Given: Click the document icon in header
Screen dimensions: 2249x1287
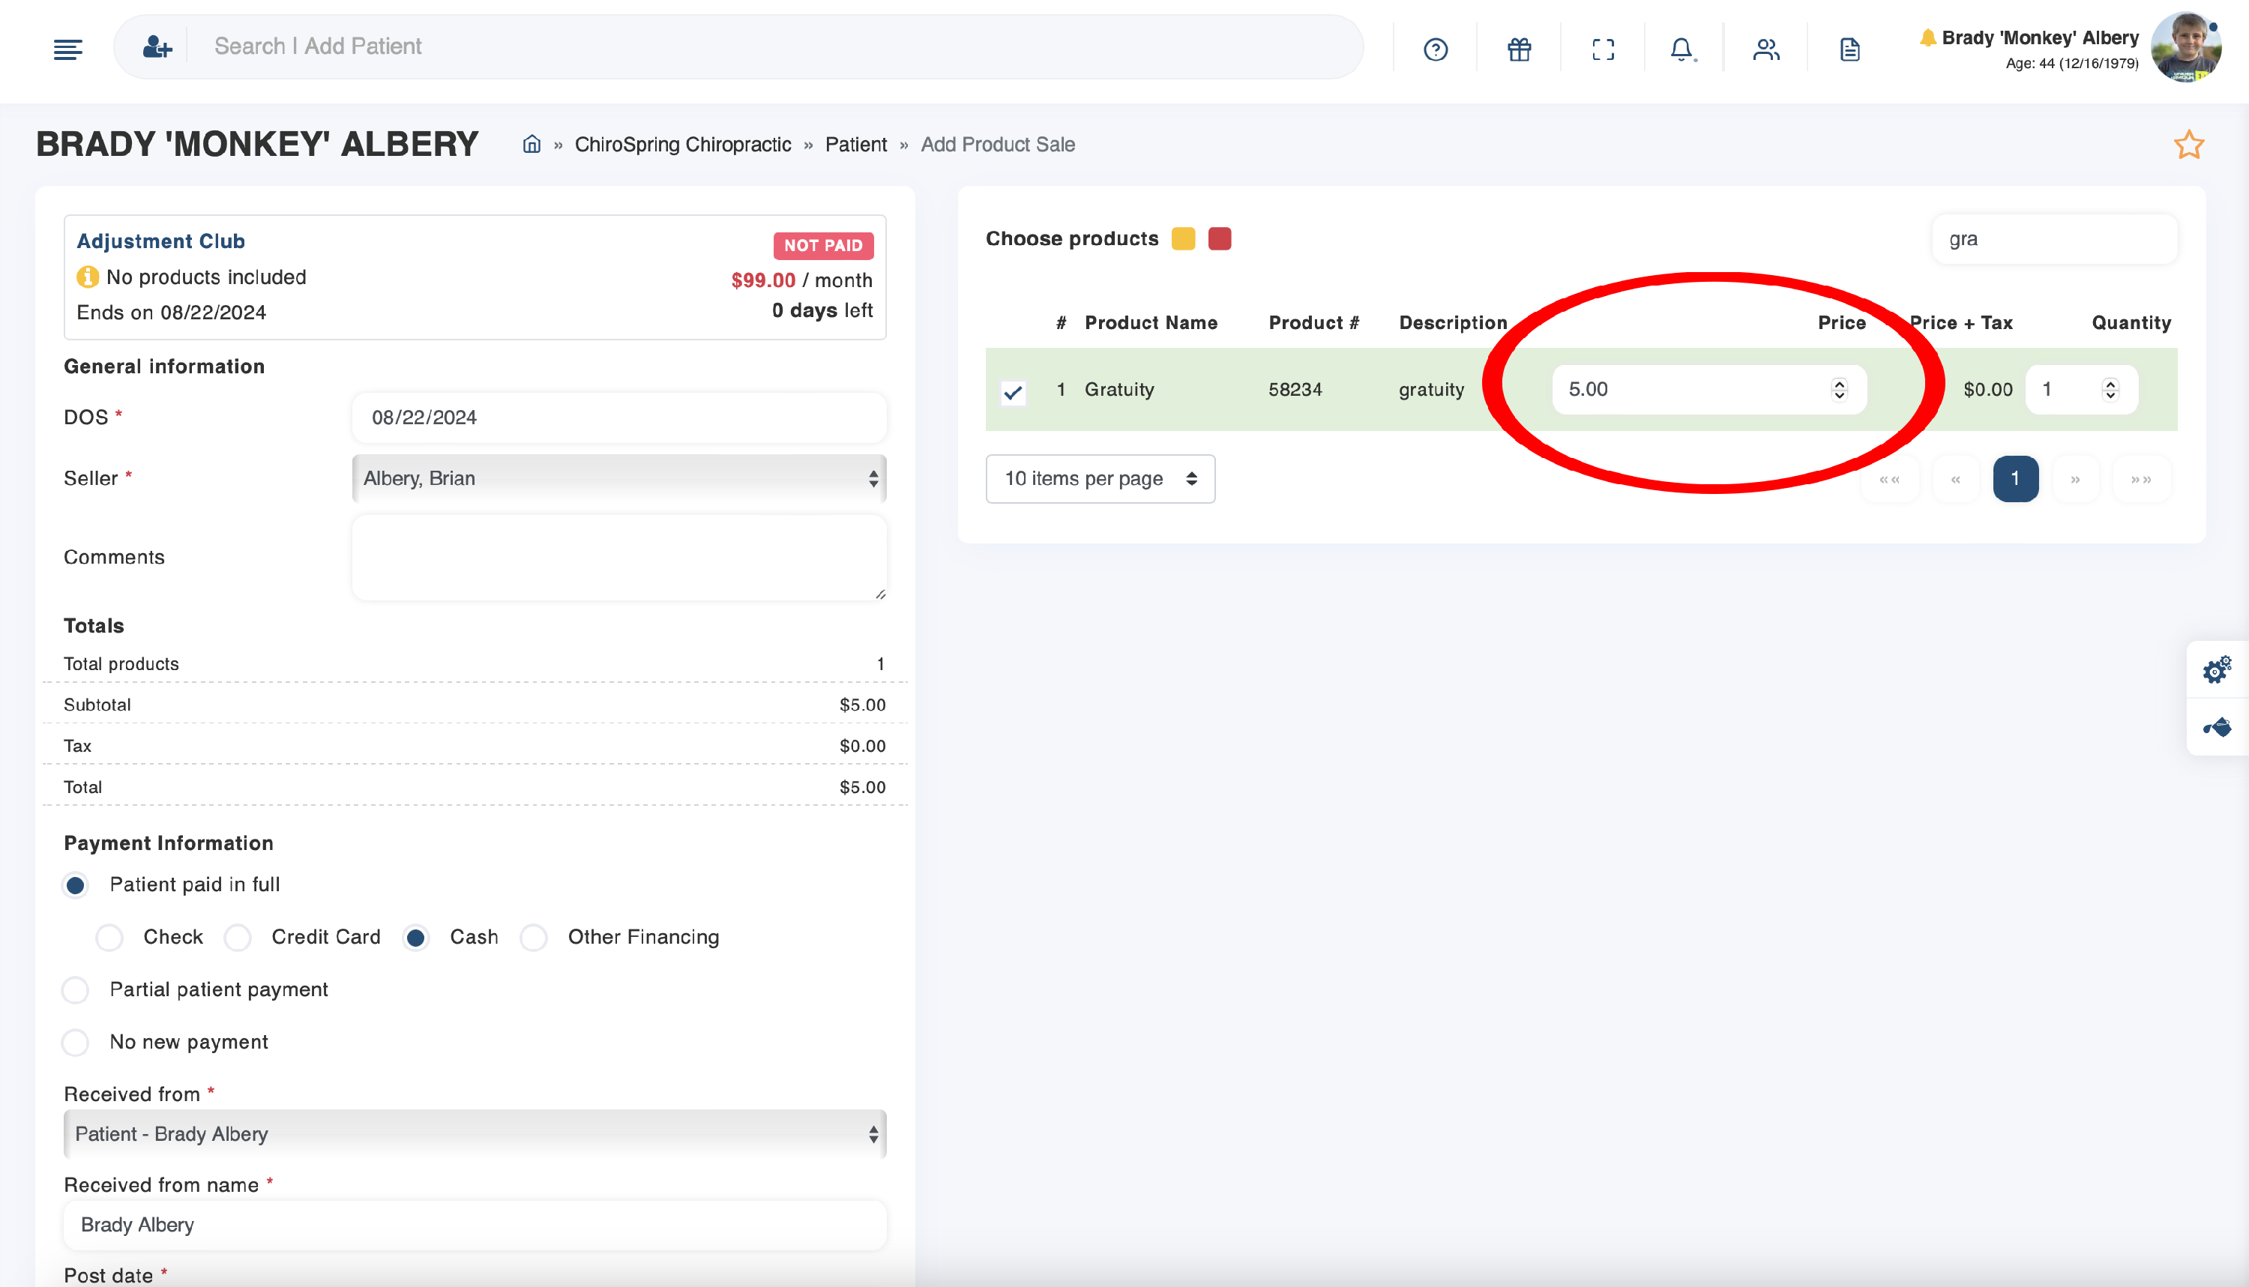Looking at the screenshot, I should (1849, 49).
